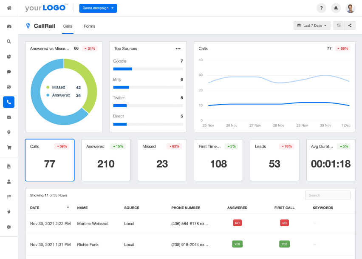Screen dimensions: 362x259
Task: Click the settings gear at sidebar bottom
Action: tap(9, 227)
